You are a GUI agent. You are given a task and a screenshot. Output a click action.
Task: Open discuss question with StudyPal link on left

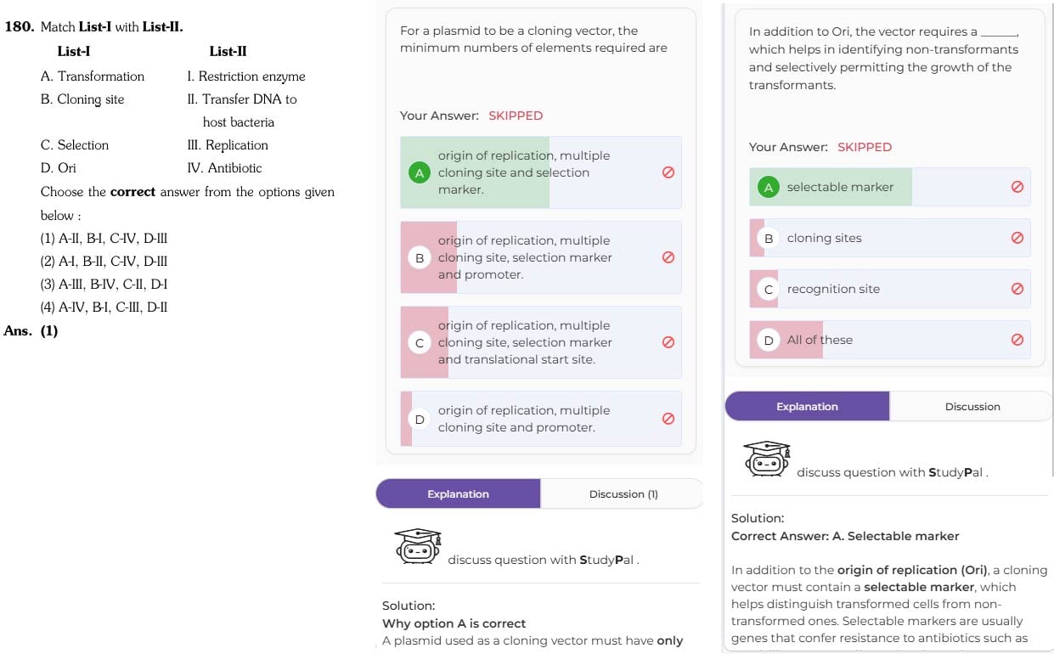(x=544, y=560)
